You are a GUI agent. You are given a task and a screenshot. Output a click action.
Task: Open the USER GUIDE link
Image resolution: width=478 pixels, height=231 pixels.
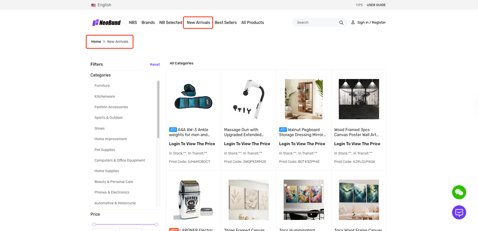coord(376,5)
